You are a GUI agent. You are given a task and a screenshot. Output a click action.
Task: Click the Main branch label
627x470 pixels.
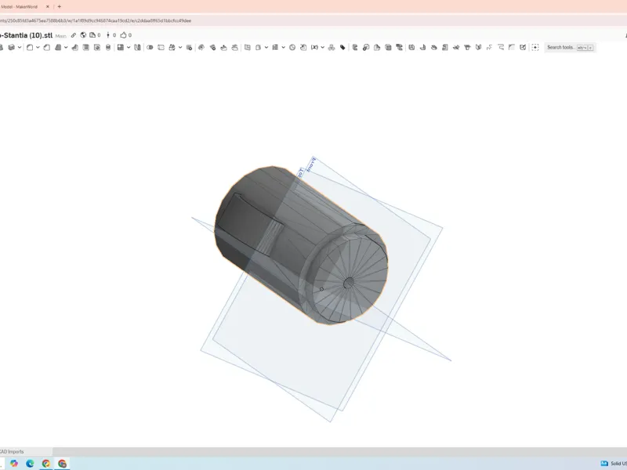pos(61,36)
